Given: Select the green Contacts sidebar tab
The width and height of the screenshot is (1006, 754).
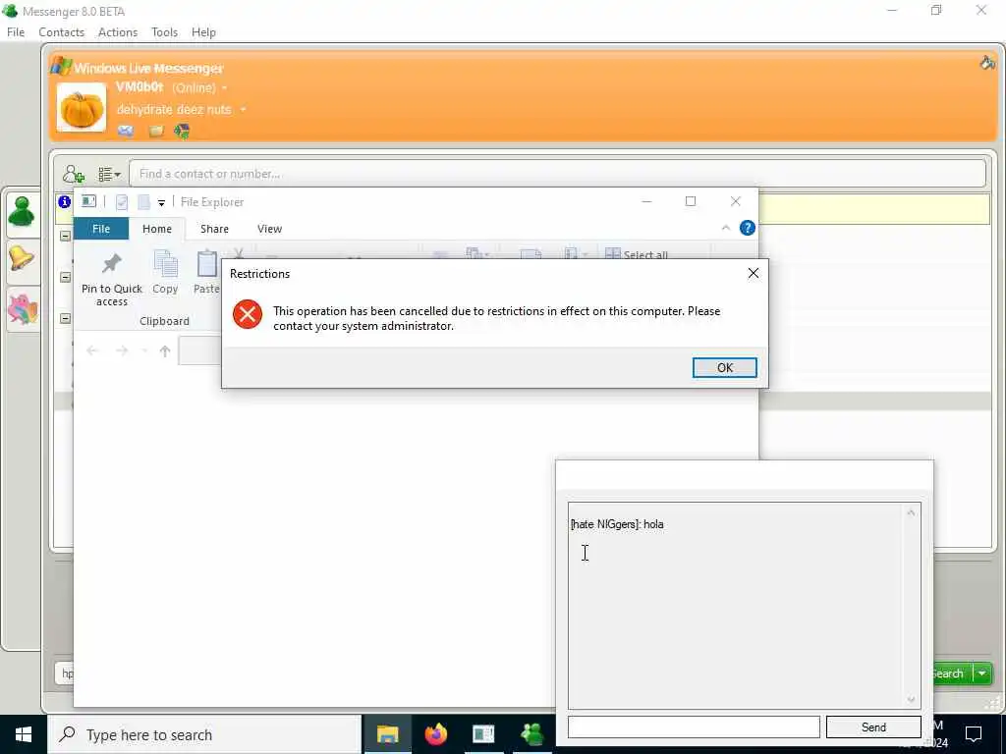Looking at the screenshot, I should click(22, 212).
